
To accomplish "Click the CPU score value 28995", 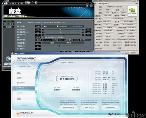I will point(76,90).
